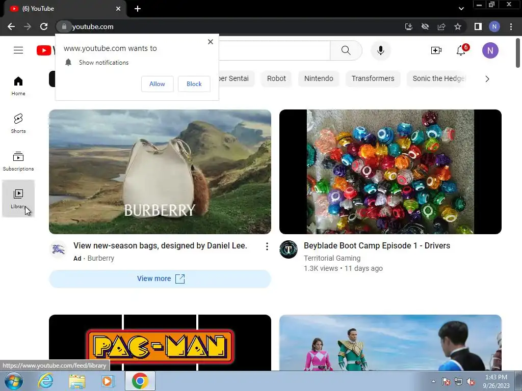Open the Beyblade Boot Camp video thumbnail
This screenshot has height=391, width=522.
(390, 172)
